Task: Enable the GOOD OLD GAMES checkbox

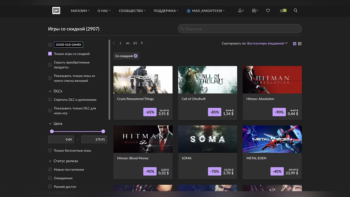Action: (50, 45)
